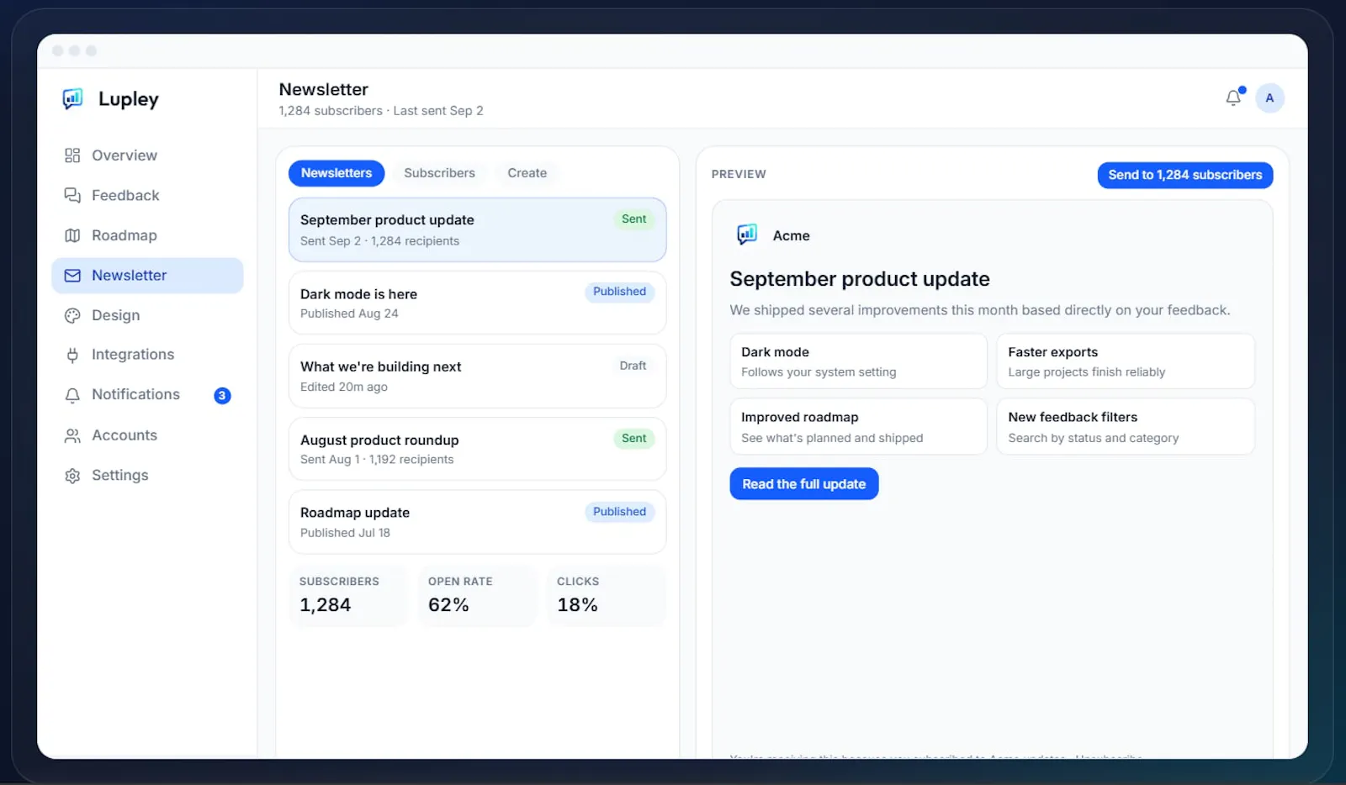Click the Lupley logo icon
Screen dimensions: 1346x785
coord(73,99)
